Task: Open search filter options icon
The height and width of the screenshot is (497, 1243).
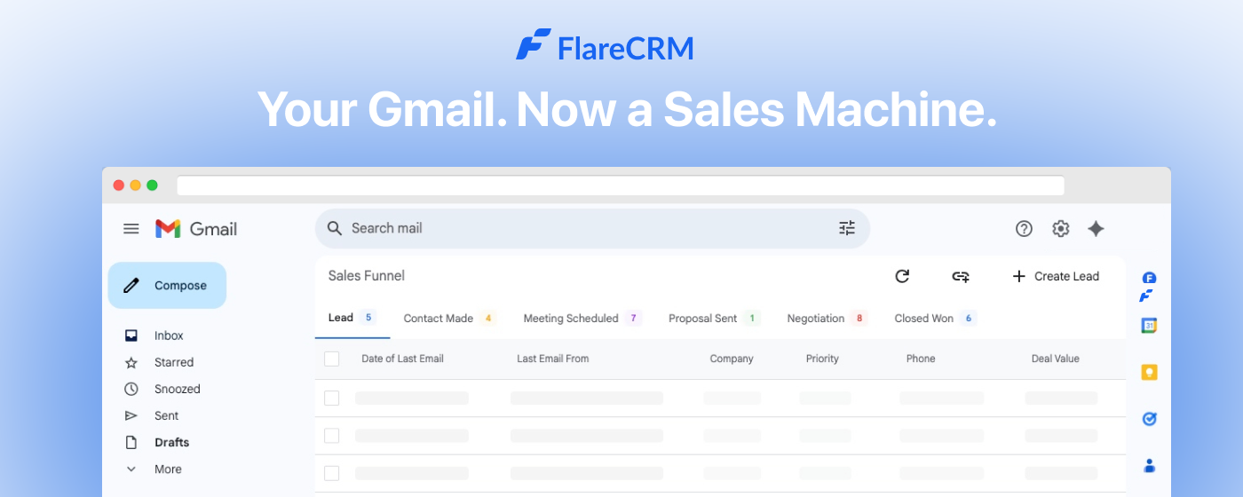Action: pos(847,228)
